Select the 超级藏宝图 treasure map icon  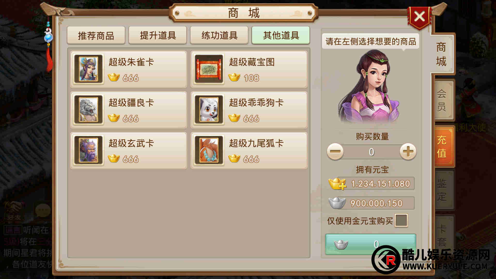209,69
